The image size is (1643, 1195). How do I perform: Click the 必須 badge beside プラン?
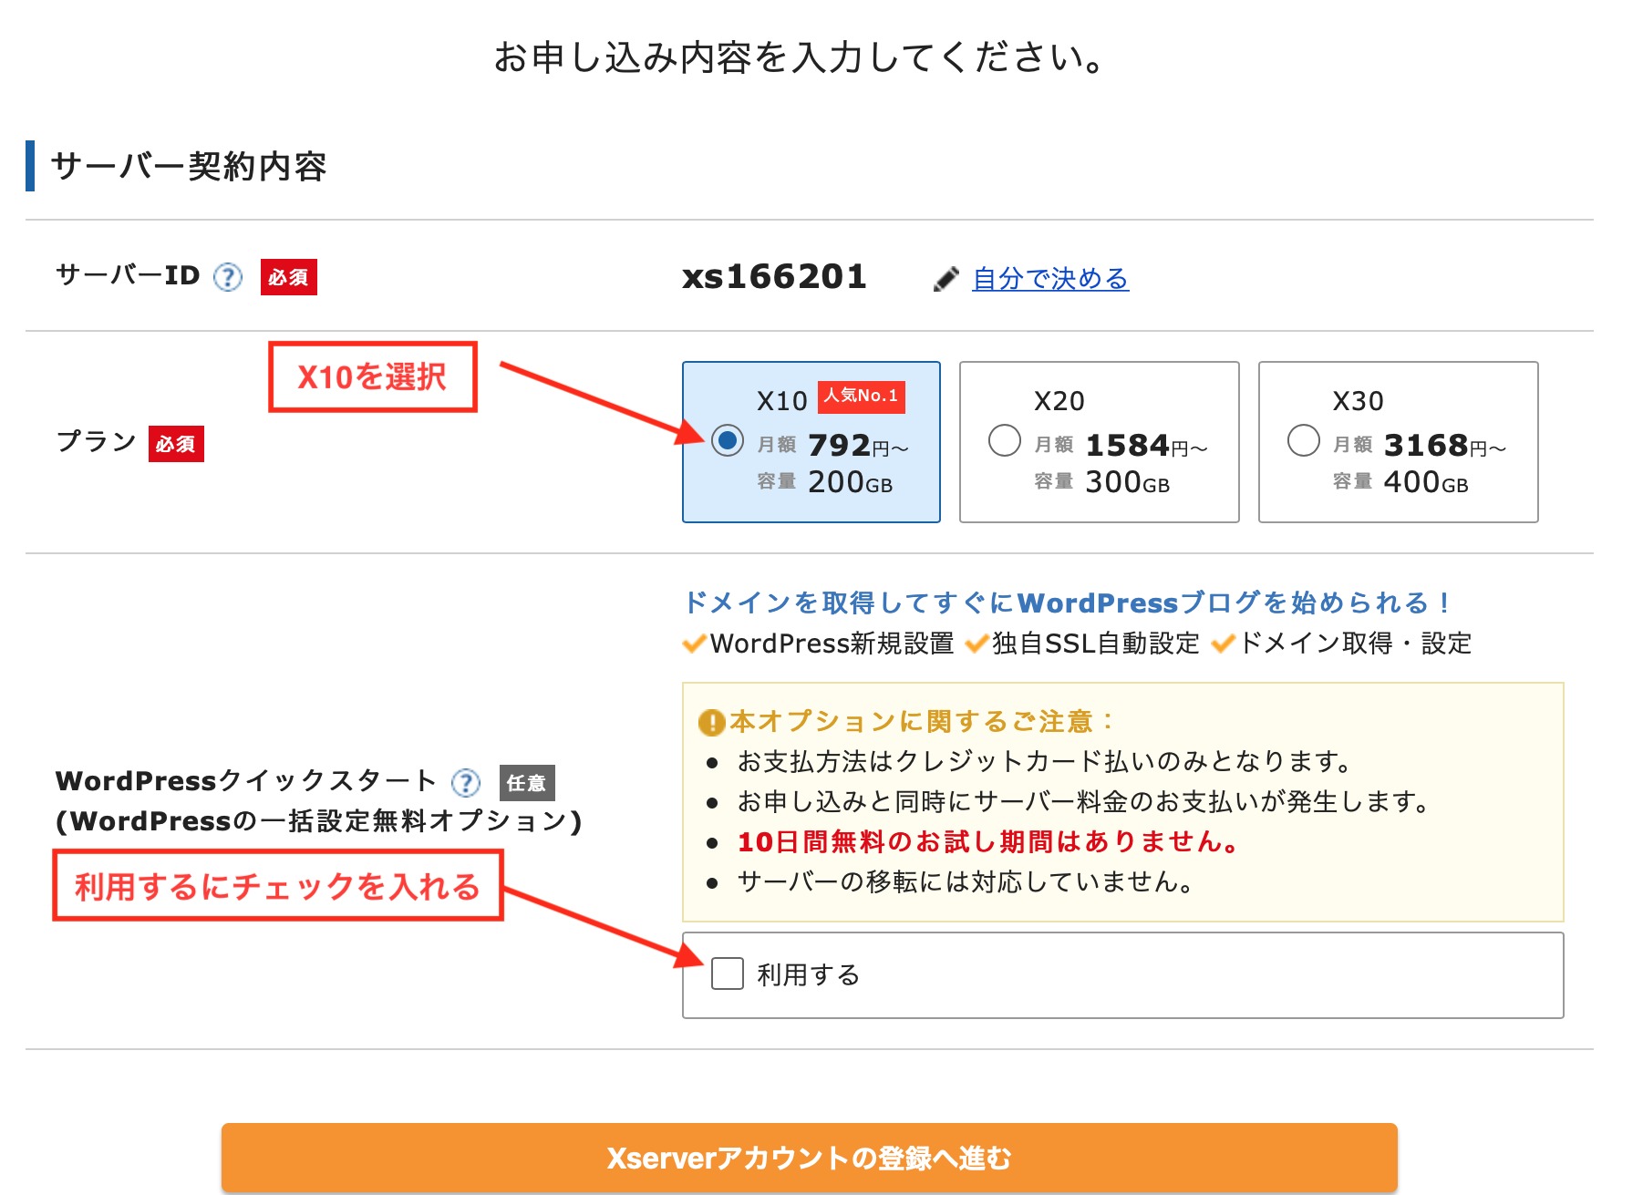pyautogui.click(x=176, y=444)
